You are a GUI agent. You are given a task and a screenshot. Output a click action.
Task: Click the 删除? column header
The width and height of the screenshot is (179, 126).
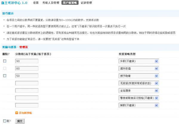point(6,54)
